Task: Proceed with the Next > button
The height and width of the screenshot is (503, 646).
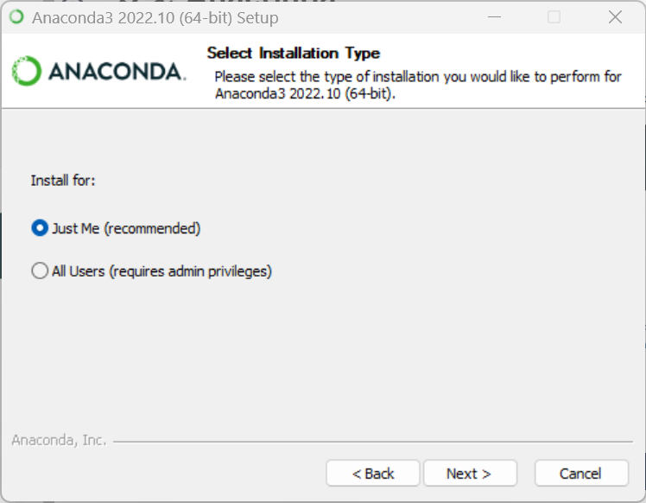Action: (x=470, y=474)
